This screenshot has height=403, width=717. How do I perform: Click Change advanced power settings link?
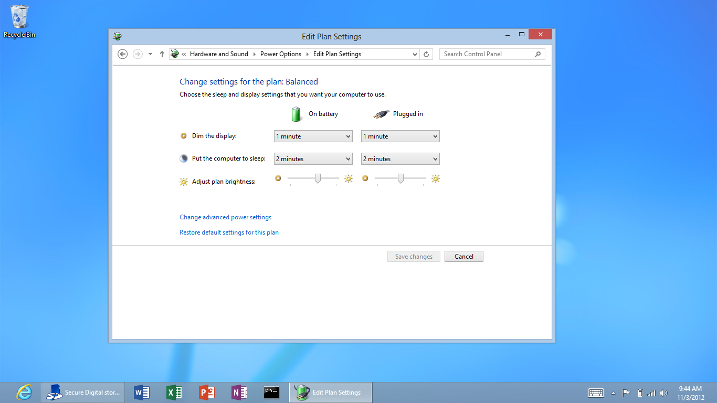(225, 217)
